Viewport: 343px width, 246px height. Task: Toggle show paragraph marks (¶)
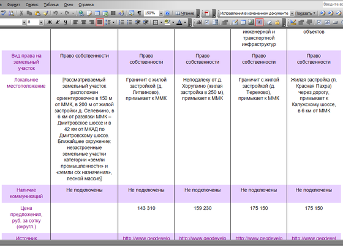click(x=139, y=13)
